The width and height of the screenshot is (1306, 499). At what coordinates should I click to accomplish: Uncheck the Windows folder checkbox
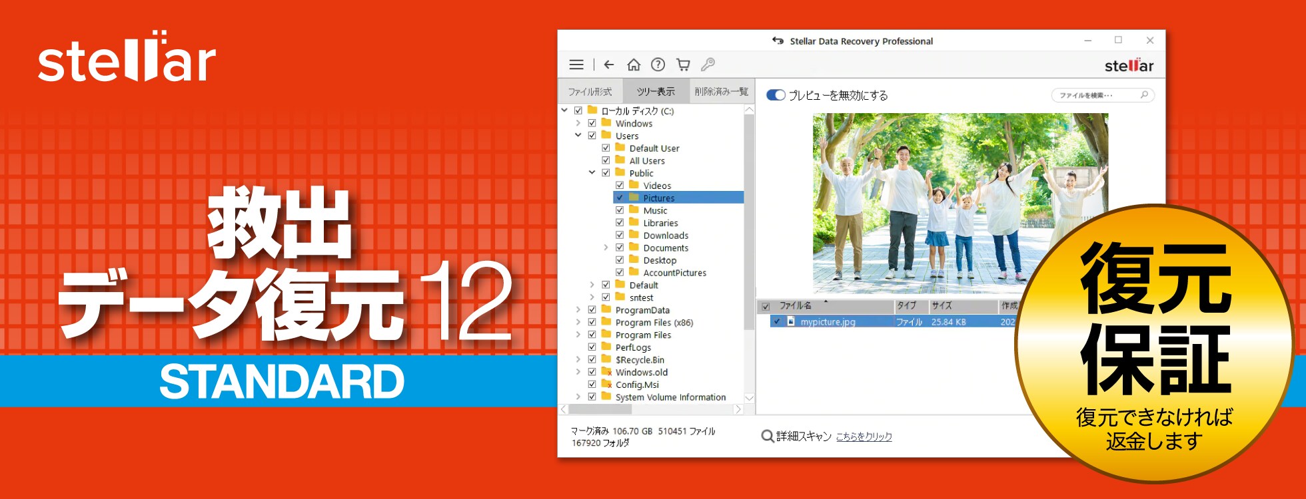tap(592, 123)
